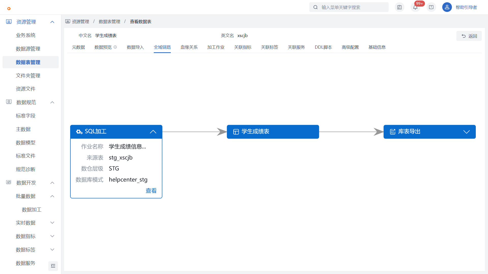Click the info icon beside 数据预览
Screen dimensions: 488x274
(115, 47)
